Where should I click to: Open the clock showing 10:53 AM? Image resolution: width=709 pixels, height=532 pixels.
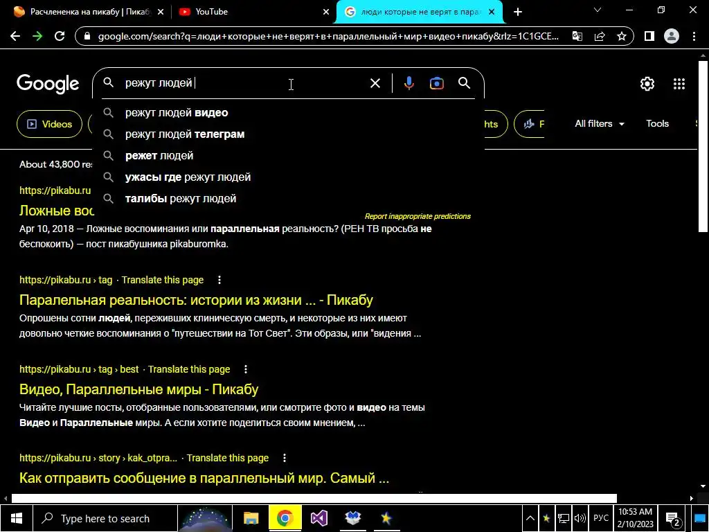pyautogui.click(x=636, y=518)
